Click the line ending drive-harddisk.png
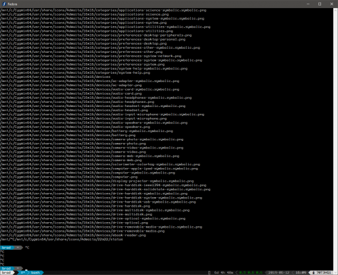Screen dimensions: 338x275 click(75, 206)
